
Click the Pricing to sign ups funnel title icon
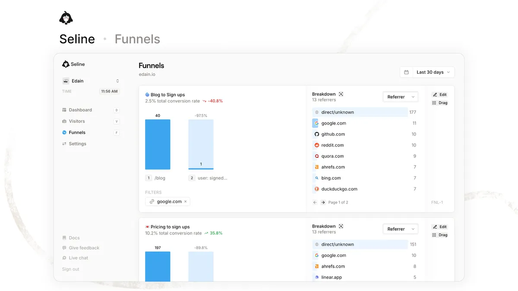click(x=147, y=227)
